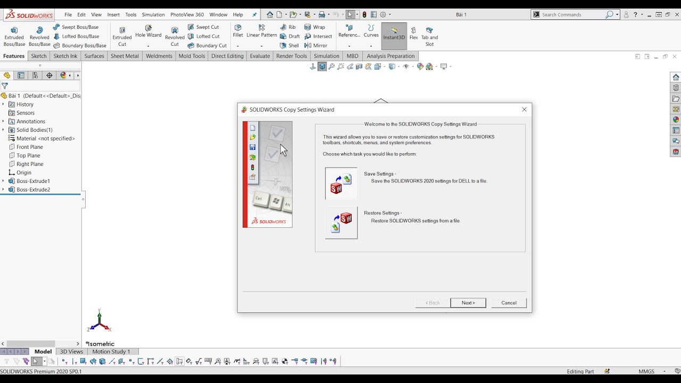
Task: Click the feature tree horizontal scrollbar
Action: click(x=40, y=344)
